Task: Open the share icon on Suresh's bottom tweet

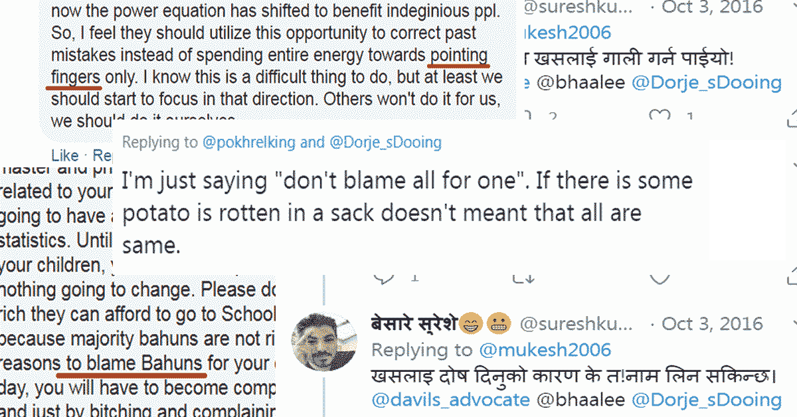Action: 792,416
